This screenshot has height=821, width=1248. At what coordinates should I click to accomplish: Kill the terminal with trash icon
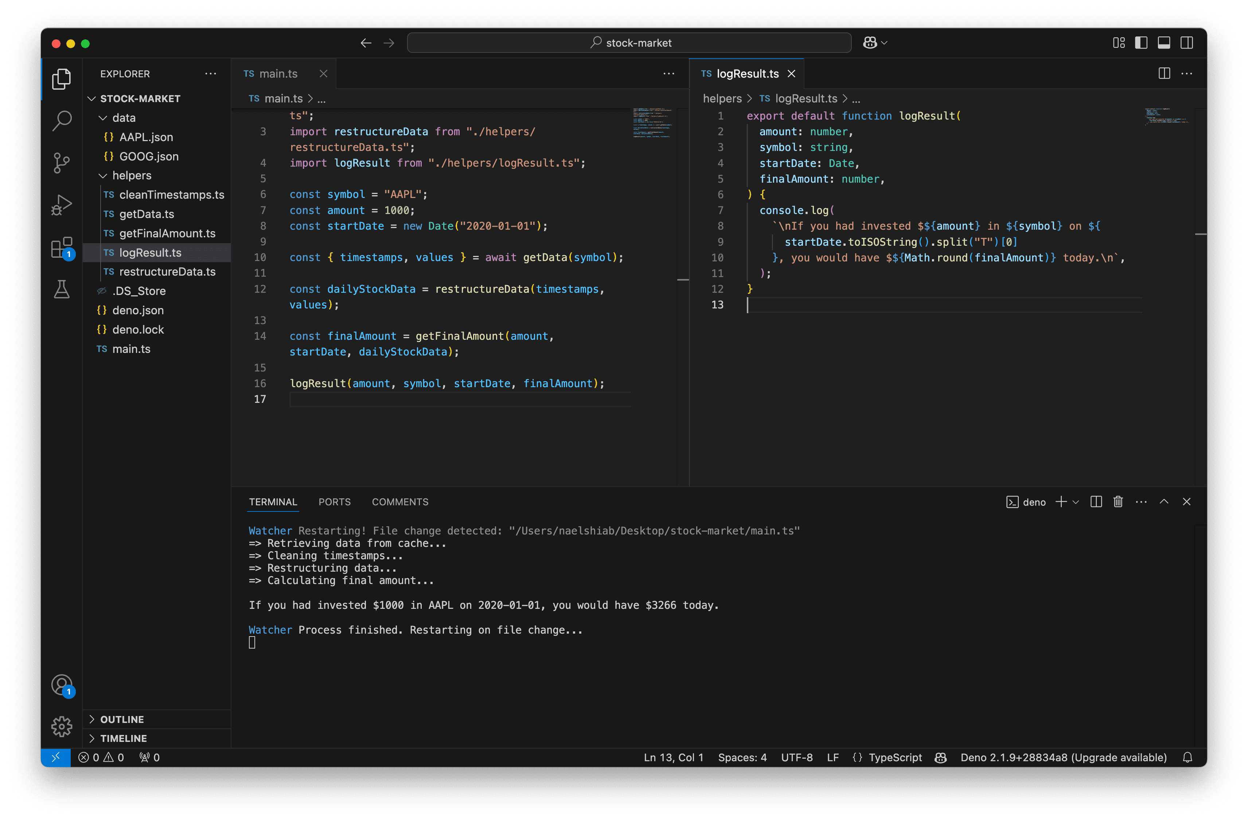[1118, 502]
